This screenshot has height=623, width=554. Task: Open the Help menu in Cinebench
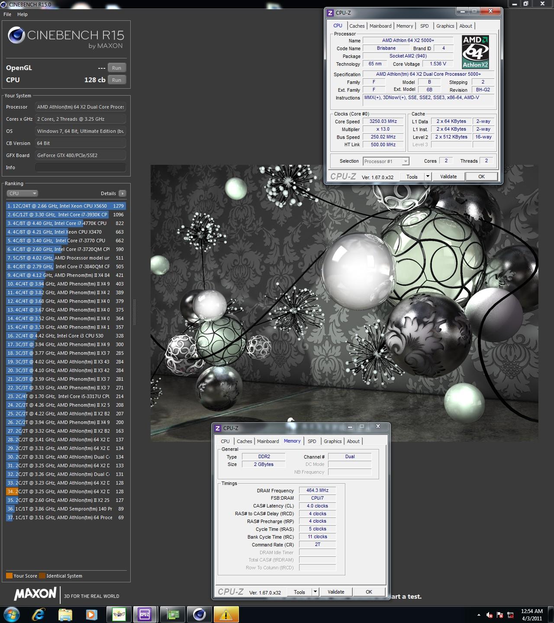[23, 14]
